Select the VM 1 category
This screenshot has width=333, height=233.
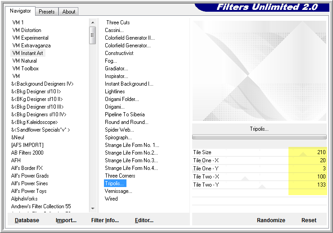[x=18, y=23]
